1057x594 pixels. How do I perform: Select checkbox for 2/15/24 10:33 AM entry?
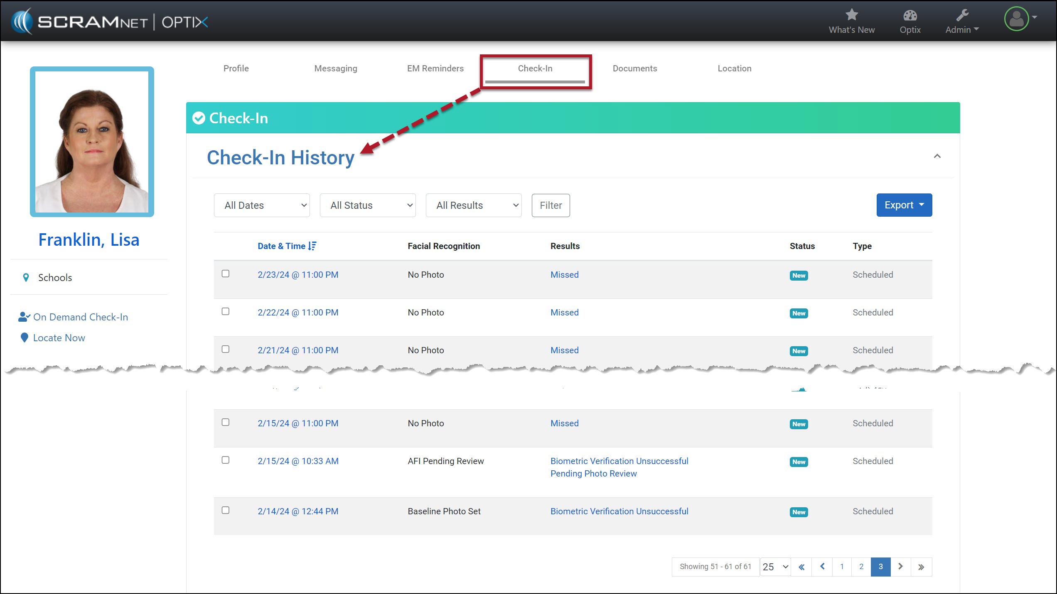tap(226, 460)
